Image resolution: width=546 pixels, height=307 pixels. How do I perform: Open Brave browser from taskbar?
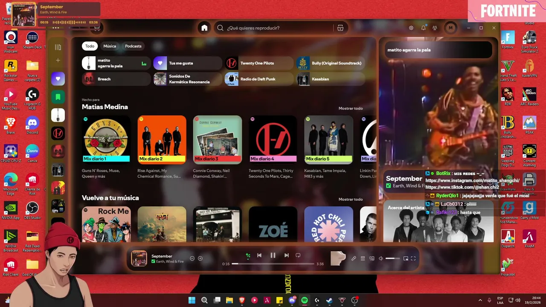click(242, 300)
